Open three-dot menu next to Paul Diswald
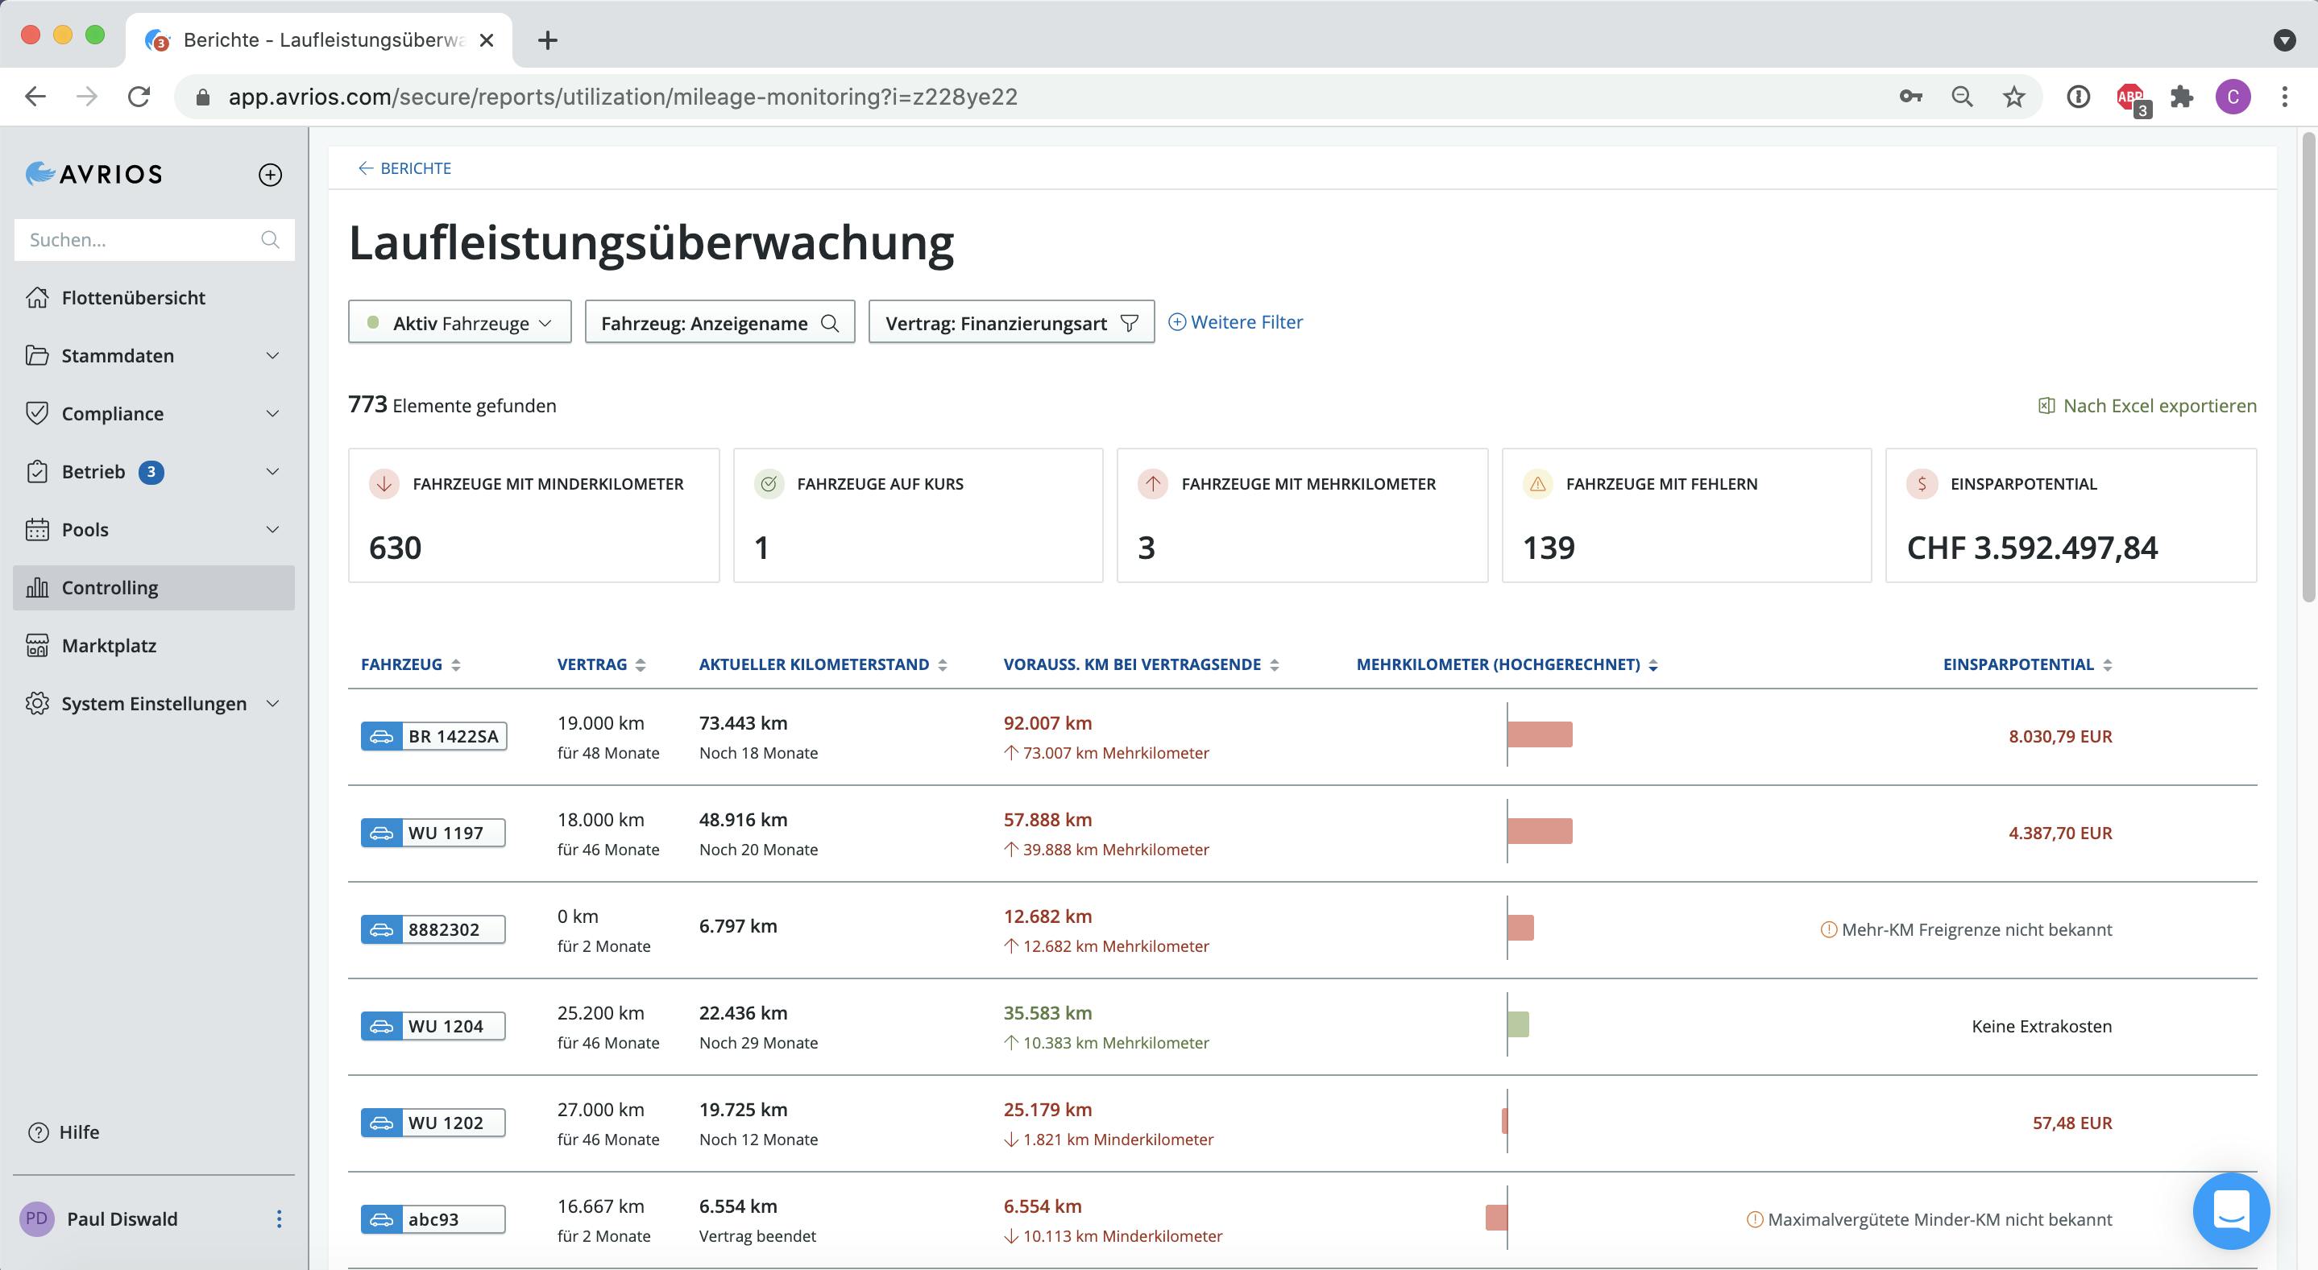This screenshot has height=1270, width=2318. (279, 1218)
